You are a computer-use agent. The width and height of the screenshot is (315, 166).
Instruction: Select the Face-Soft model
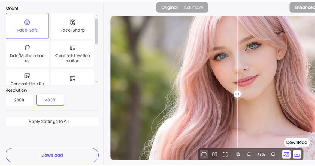click(x=27, y=26)
